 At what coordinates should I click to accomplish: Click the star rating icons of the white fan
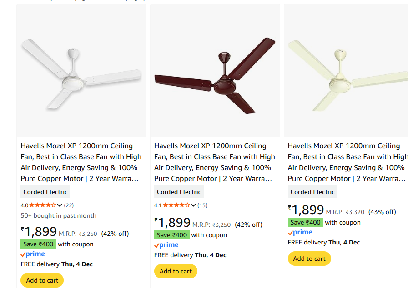tap(43, 205)
